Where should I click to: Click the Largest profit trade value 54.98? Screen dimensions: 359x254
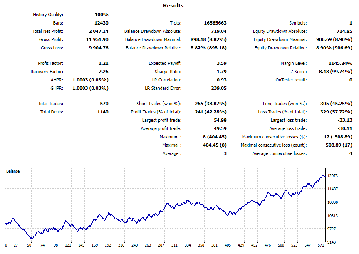tap(220, 120)
